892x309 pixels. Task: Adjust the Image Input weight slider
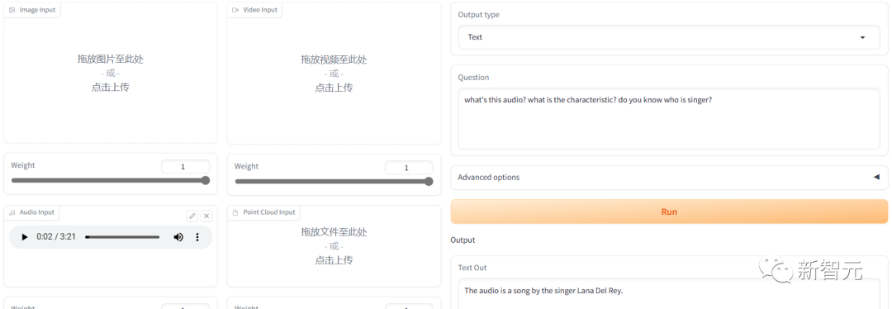tap(111, 180)
